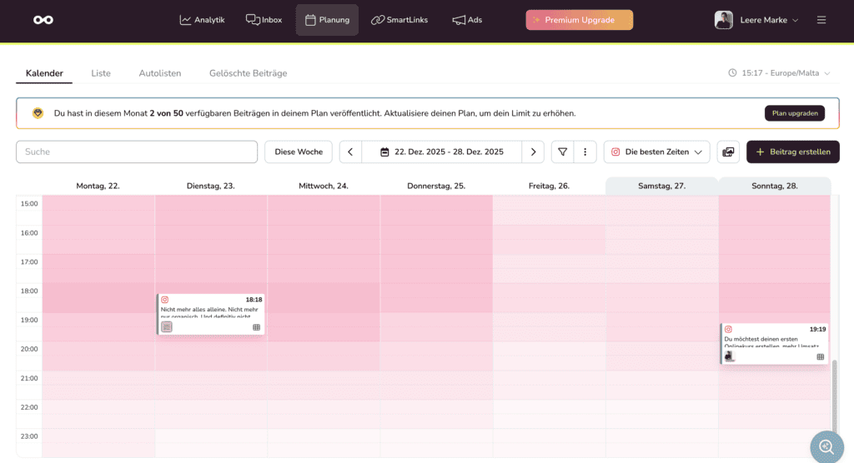Go to previous week with left arrow

(x=350, y=152)
